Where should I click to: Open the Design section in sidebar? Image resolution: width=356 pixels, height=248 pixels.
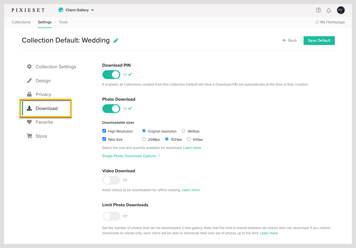(x=39, y=81)
